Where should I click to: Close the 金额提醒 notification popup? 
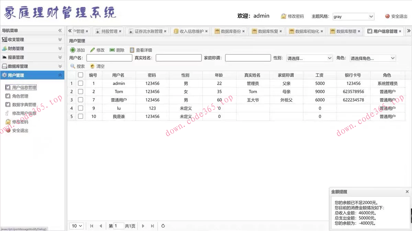pos(407,192)
